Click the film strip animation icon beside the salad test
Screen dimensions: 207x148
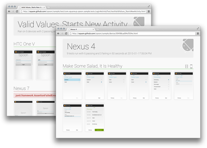coord(186,66)
